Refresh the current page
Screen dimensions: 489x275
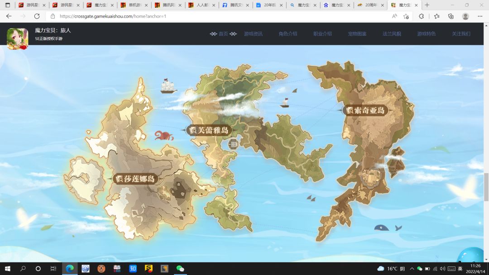coord(37,16)
